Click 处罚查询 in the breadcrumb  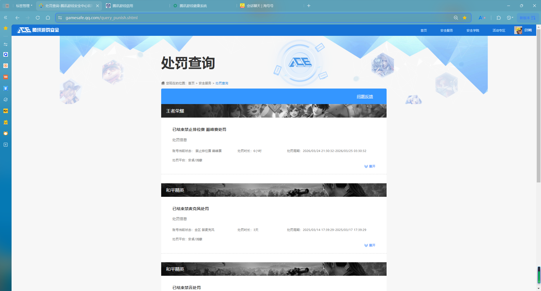(x=222, y=83)
